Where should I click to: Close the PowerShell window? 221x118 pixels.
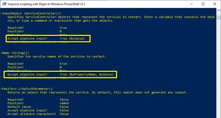click(x=215, y=4)
